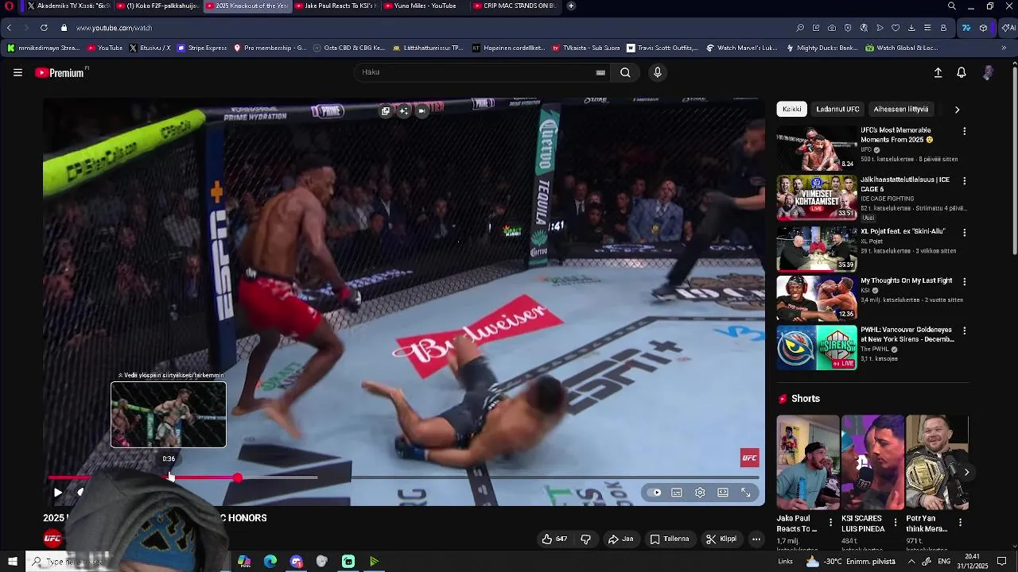1018x572 pixels.
Task: Switch to theater mode in player
Action: 723,493
